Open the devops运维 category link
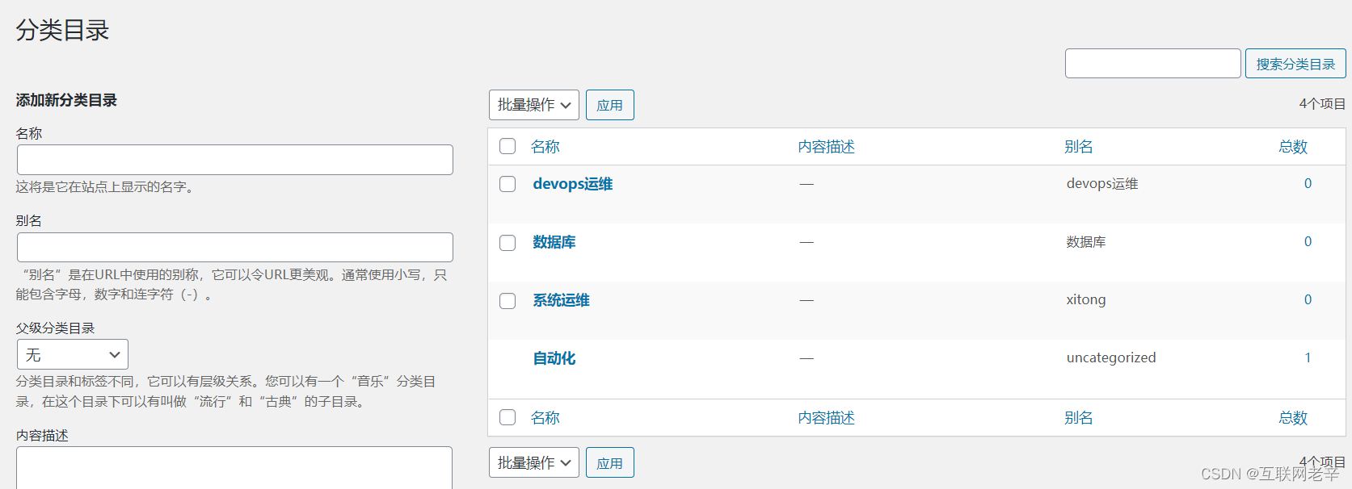The width and height of the screenshot is (1352, 489). click(572, 184)
